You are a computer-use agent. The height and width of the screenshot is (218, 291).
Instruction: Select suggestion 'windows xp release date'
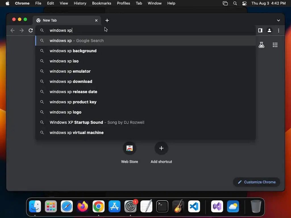click(x=145, y=92)
